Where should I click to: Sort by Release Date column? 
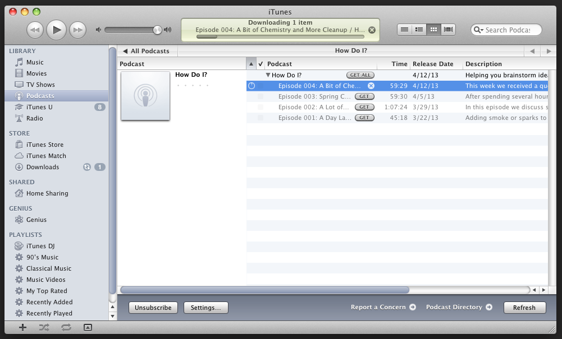click(x=436, y=64)
